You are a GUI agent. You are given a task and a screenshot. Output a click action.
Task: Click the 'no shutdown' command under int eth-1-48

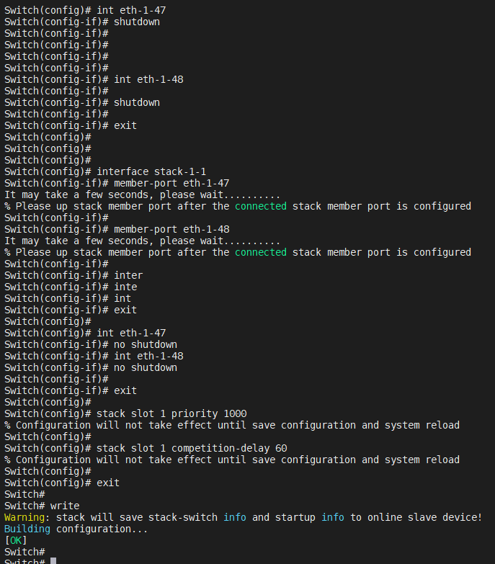point(146,367)
